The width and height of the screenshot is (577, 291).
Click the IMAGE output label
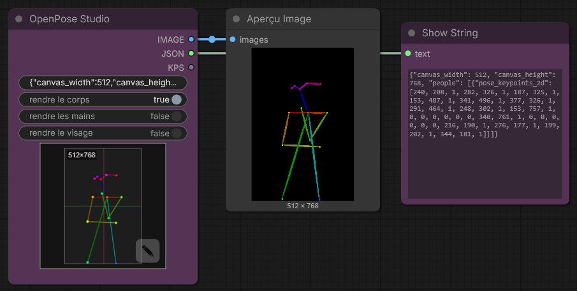(x=170, y=39)
